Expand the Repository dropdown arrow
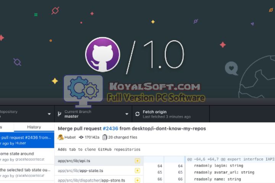Viewport: 275px width, 183px height. (x=49, y=114)
